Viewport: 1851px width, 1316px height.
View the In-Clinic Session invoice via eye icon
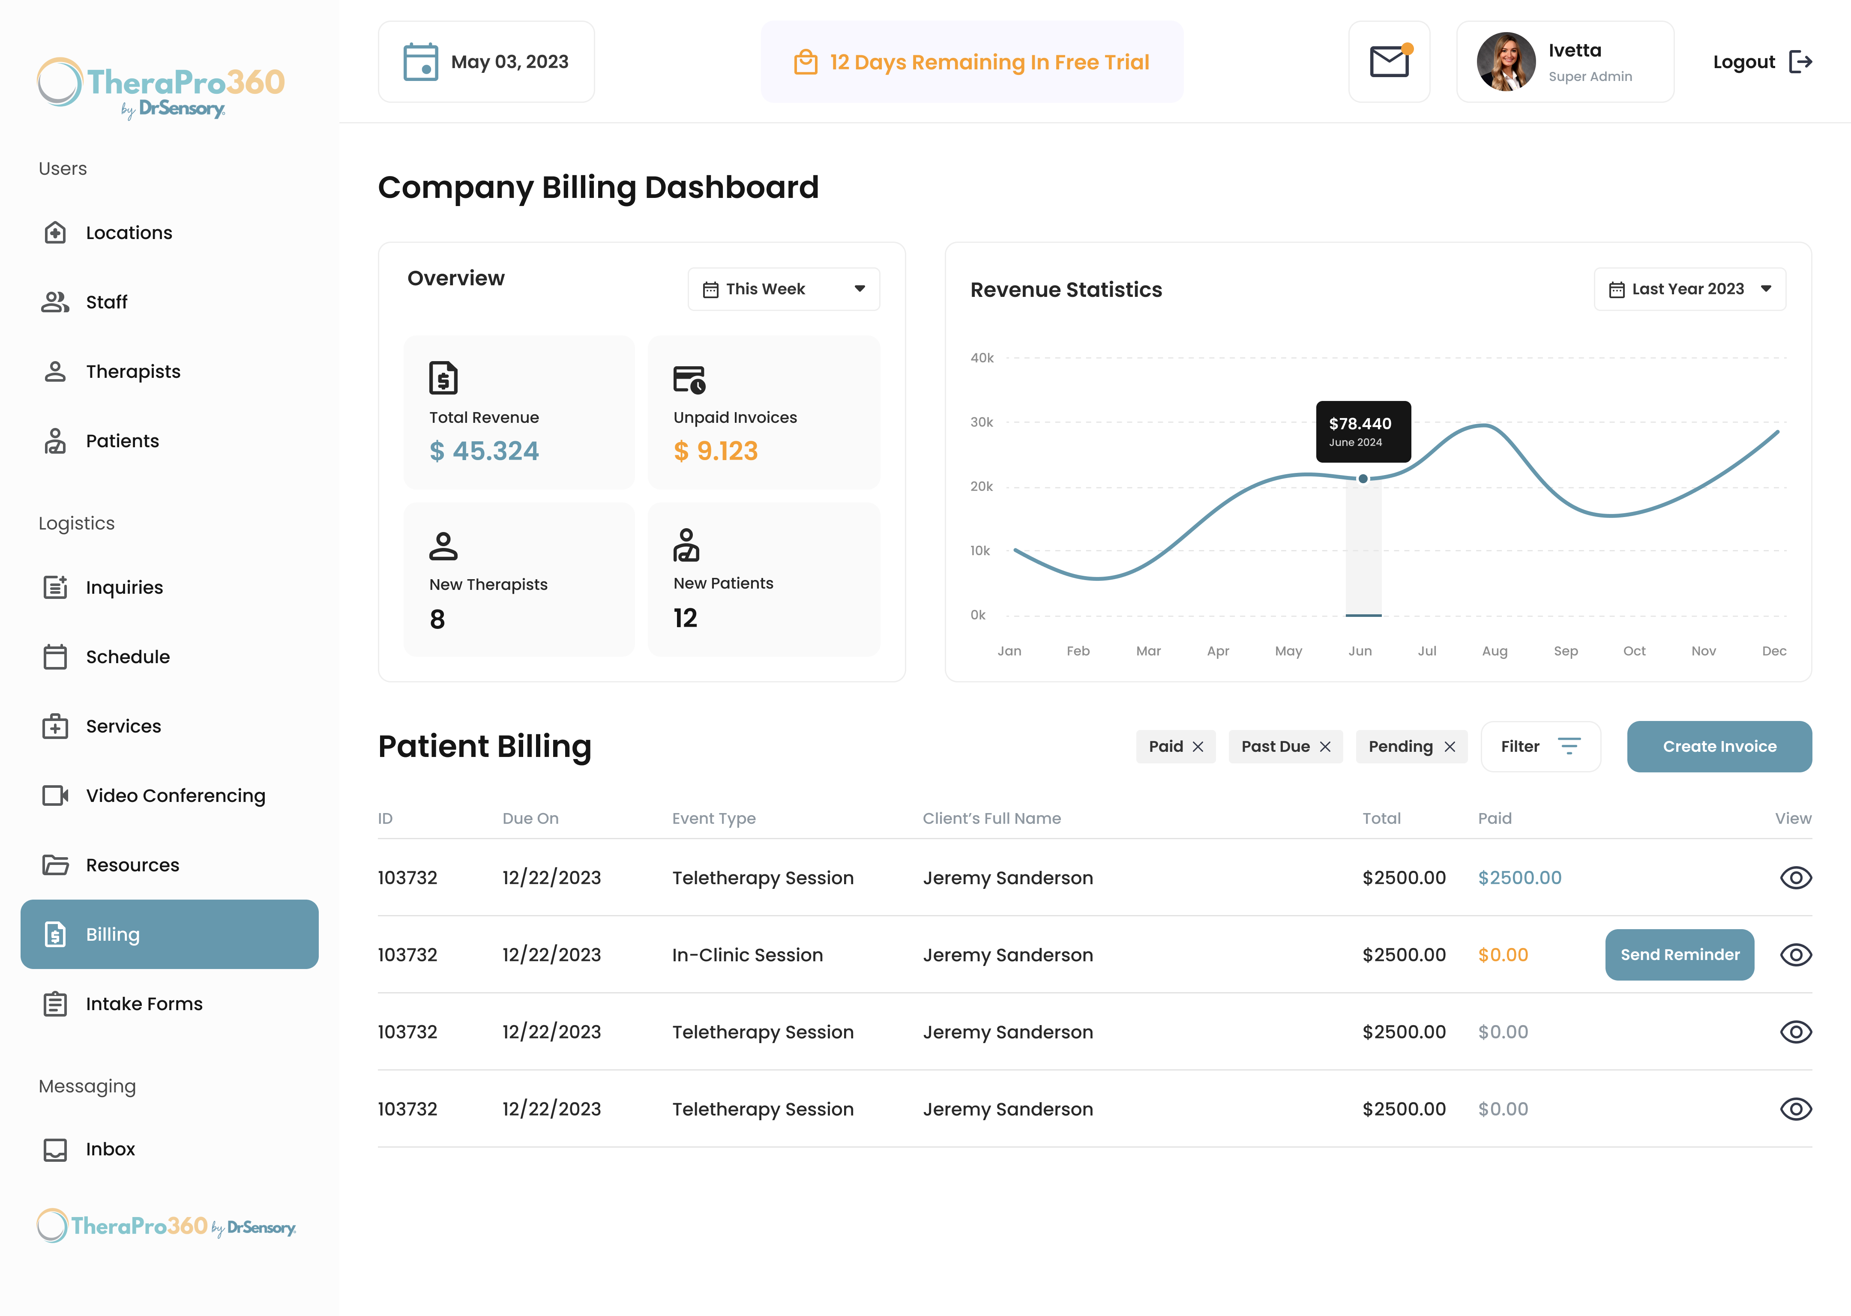click(1796, 954)
